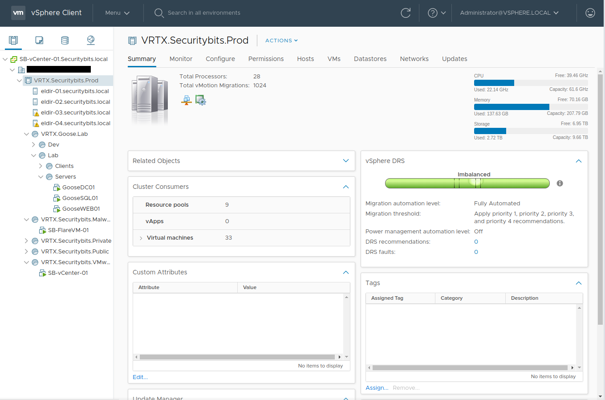Screen dimensions: 605x400
Task: Expand the Related Objects panel
Action: [346, 161]
